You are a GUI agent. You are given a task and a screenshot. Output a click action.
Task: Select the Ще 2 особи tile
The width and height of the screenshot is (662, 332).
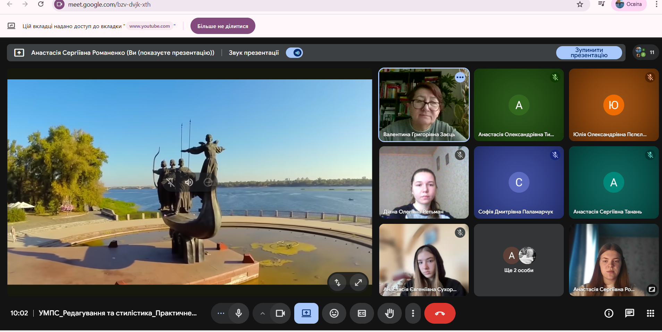519,260
